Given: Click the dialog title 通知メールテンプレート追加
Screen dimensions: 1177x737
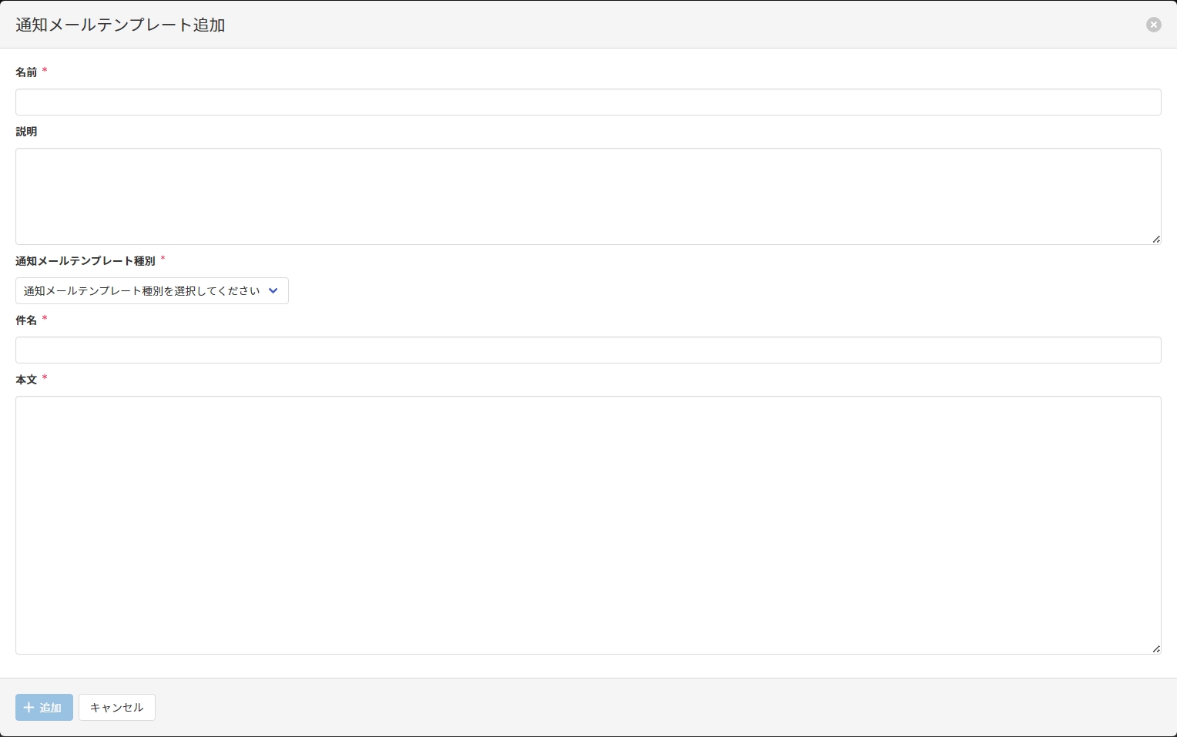Looking at the screenshot, I should [120, 25].
